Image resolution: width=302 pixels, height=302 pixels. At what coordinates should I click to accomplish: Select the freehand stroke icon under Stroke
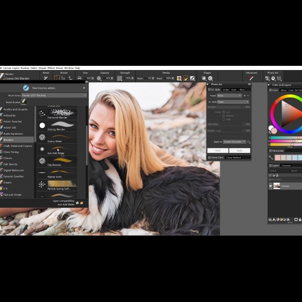click(57, 78)
